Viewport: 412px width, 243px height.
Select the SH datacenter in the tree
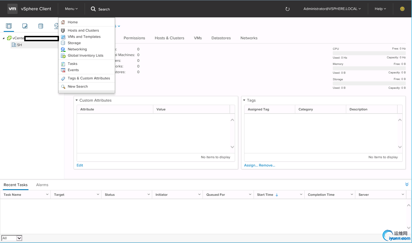coord(19,45)
